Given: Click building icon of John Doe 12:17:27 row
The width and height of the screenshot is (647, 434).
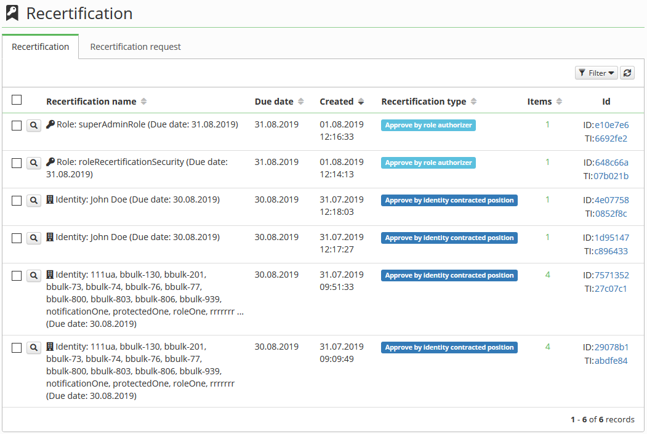Looking at the screenshot, I should tap(50, 237).
